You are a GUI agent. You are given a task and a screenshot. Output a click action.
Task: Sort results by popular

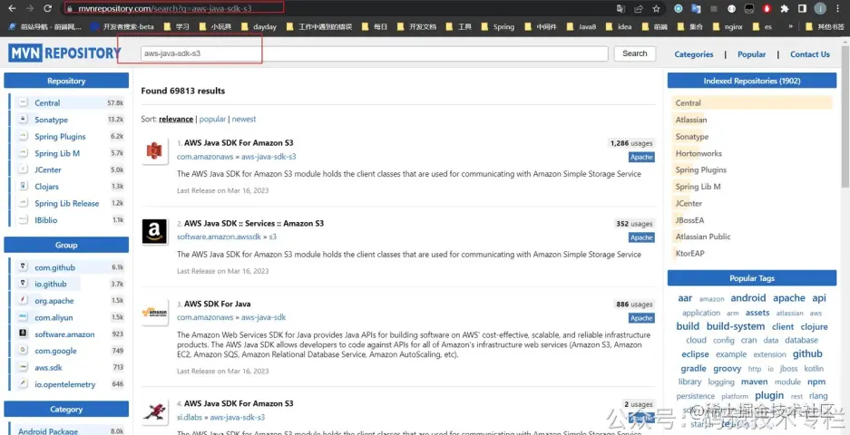coord(212,120)
